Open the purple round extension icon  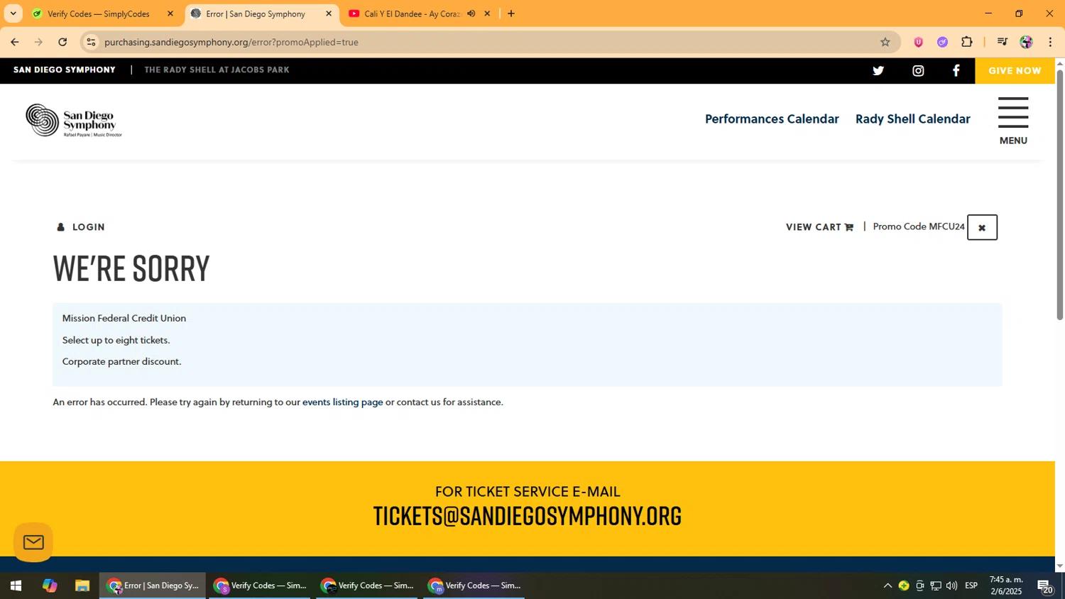tap(942, 42)
